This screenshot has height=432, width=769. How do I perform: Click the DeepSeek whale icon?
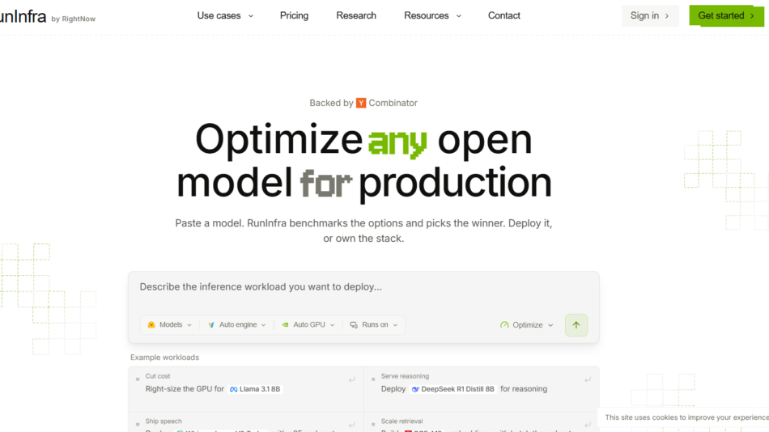click(x=415, y=389)
